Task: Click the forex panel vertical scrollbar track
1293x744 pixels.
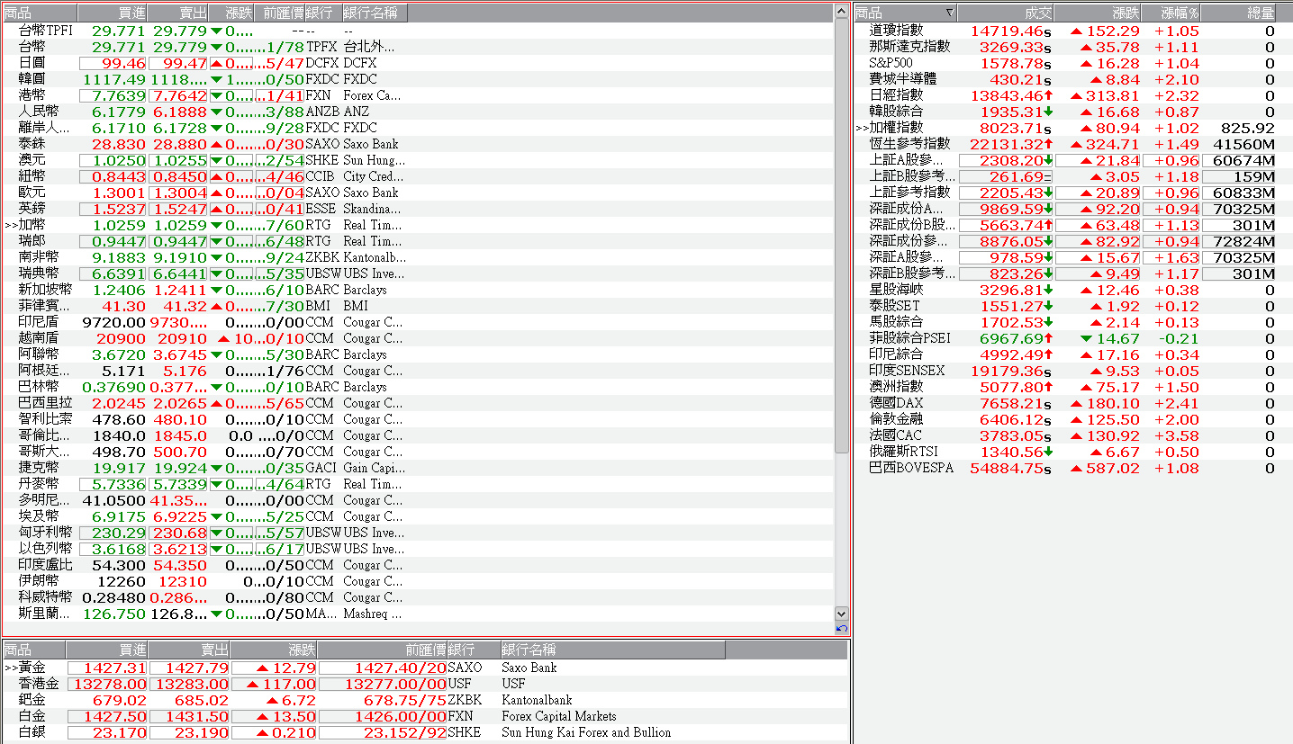Action: point(842,313)
